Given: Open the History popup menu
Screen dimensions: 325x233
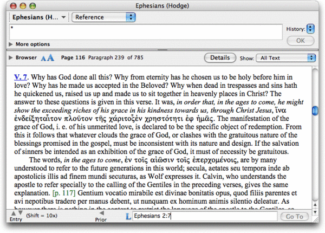Looking at the screenshot, I should click(311, 28).
